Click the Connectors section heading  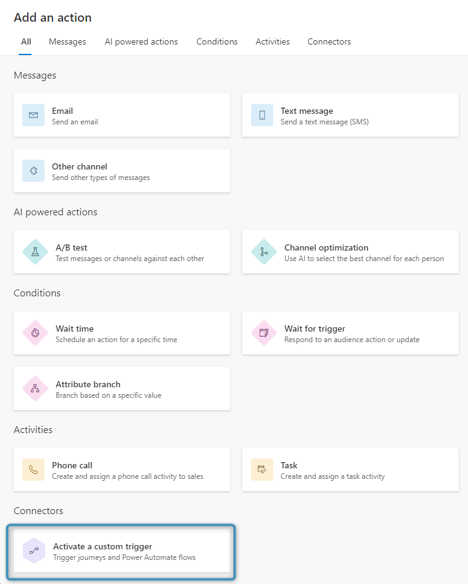[x=38, y=511]
